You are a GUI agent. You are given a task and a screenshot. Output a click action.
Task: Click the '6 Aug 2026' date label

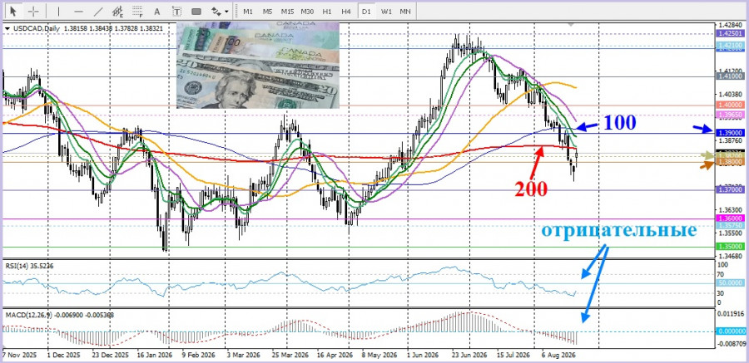pos(558,356)
